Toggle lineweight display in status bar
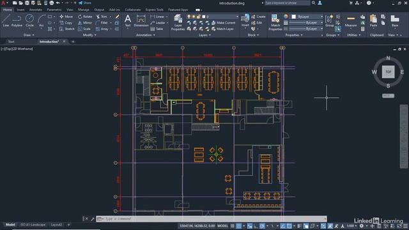 tap(299, 226)
